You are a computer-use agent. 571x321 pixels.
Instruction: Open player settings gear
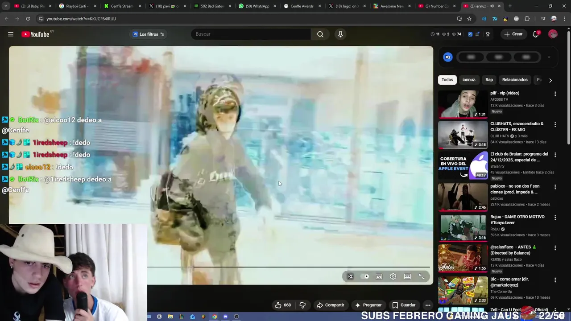pos(393,276)
